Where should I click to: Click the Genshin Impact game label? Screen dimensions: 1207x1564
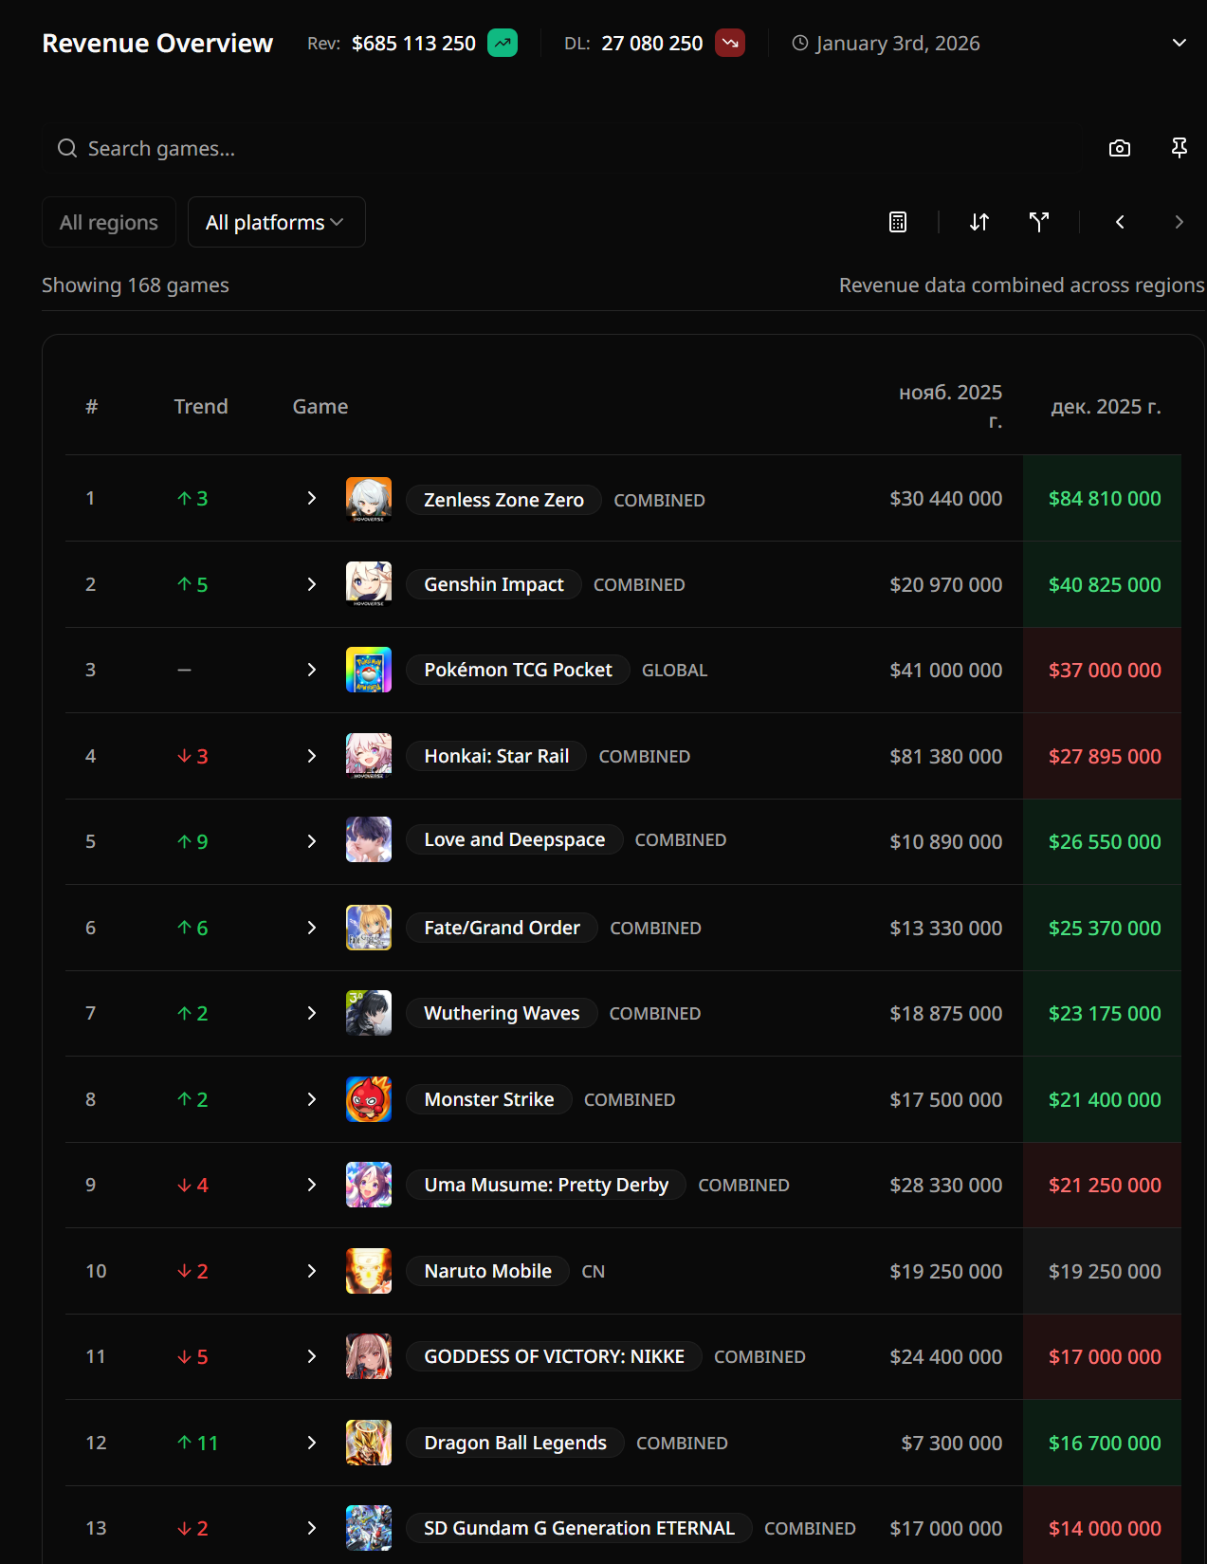[493, 584]
